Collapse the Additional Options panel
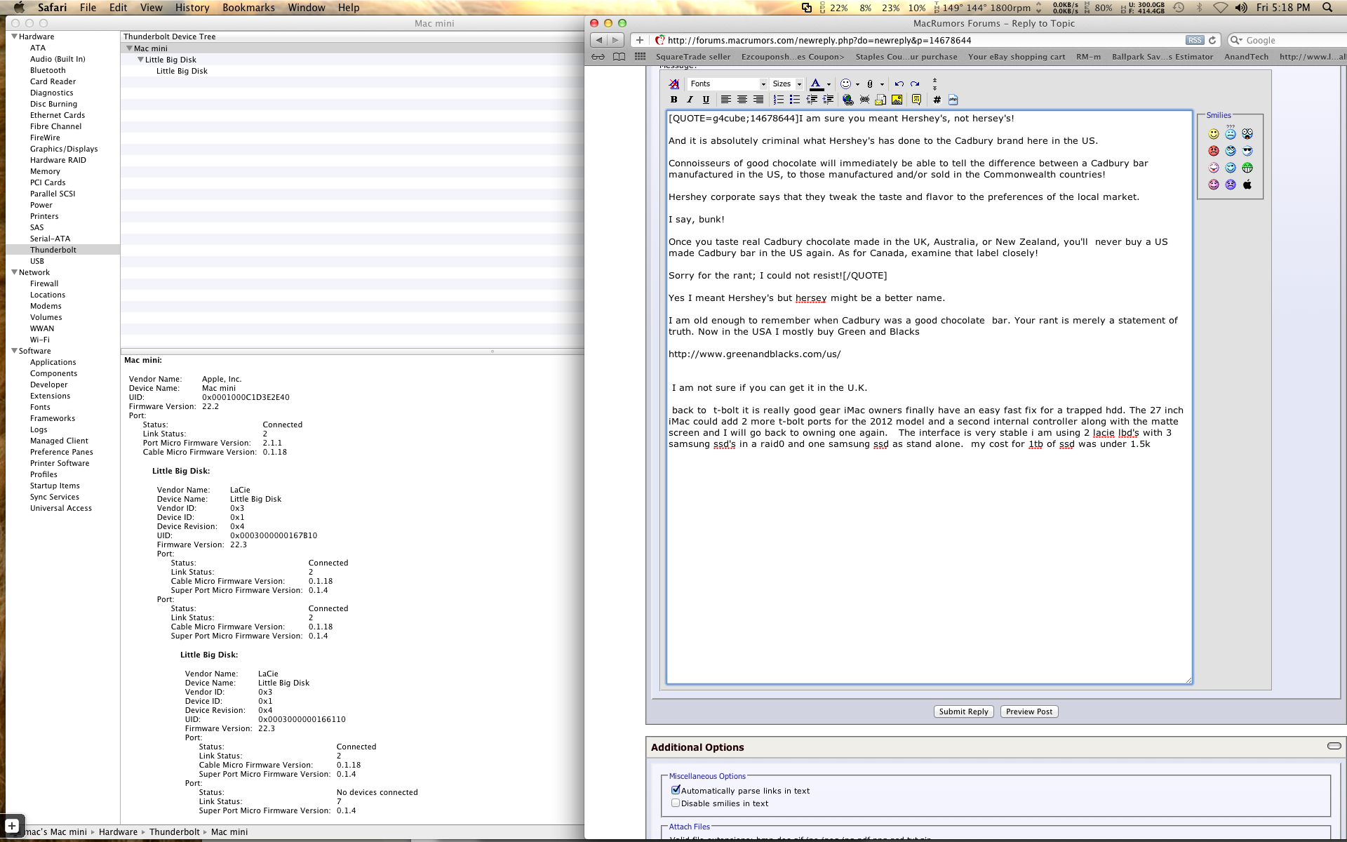Image resolution: width=1347 pixels, height=842 pixels. 1334,746
